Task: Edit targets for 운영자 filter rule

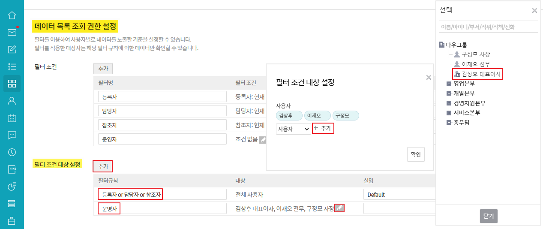Action: [x=339, y=208]
